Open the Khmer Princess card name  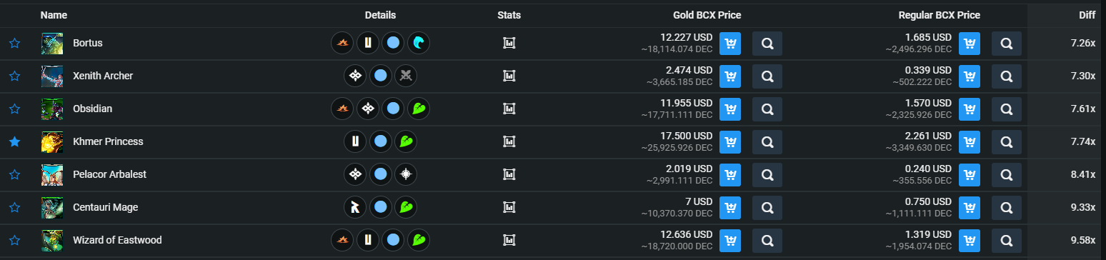(x=108, y=142)
